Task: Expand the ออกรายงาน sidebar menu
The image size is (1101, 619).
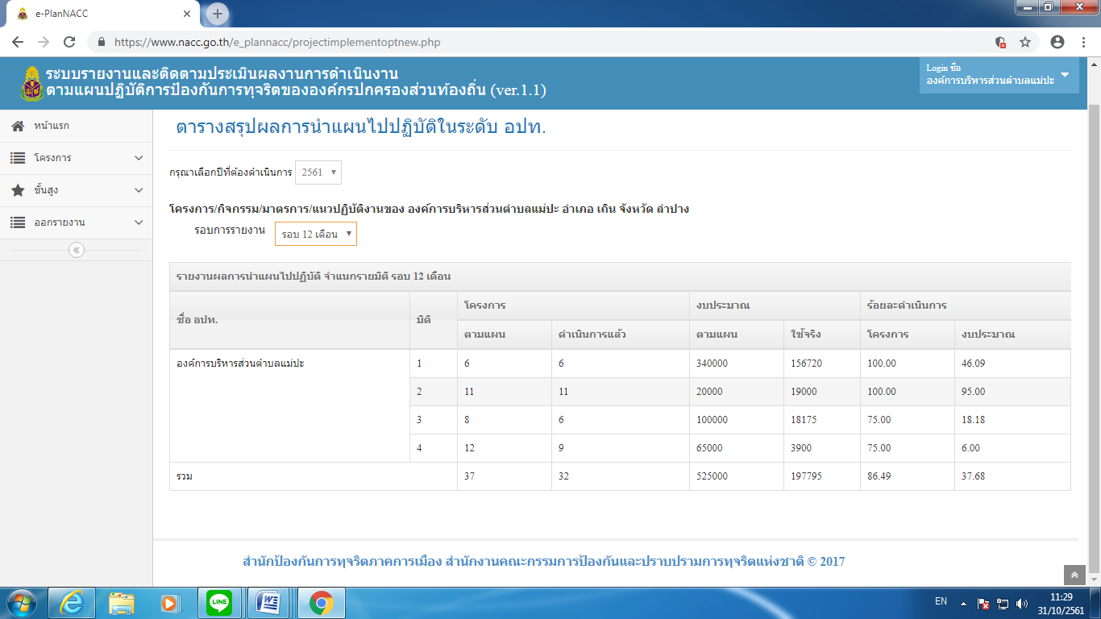Action: (76, 222)
